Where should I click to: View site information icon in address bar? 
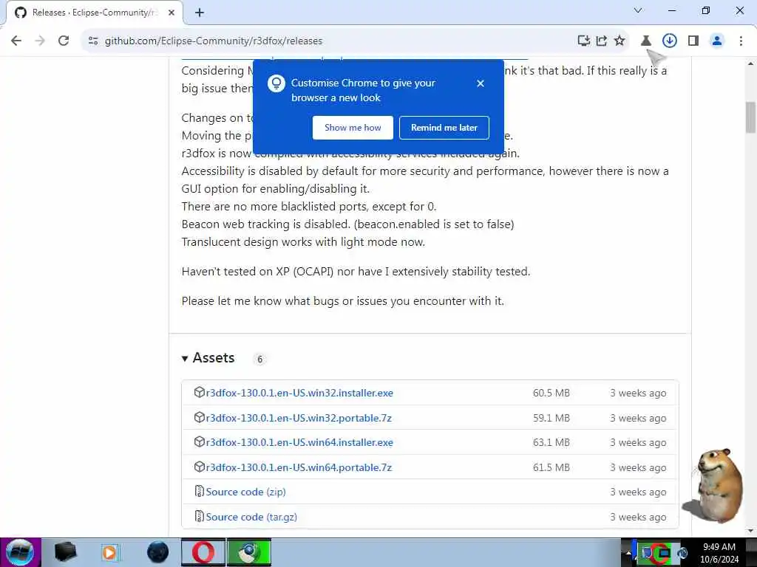coord(93,41)
